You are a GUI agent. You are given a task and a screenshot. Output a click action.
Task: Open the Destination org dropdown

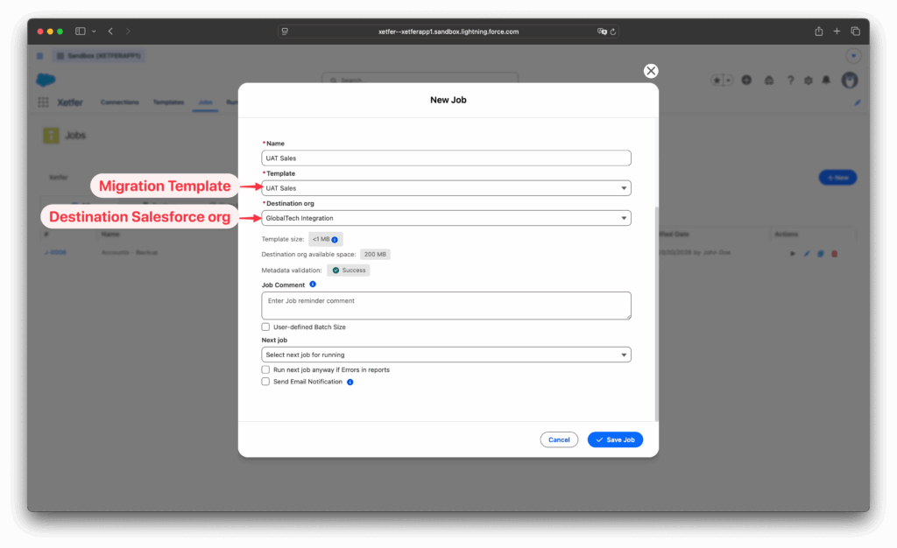click(446, 218)
